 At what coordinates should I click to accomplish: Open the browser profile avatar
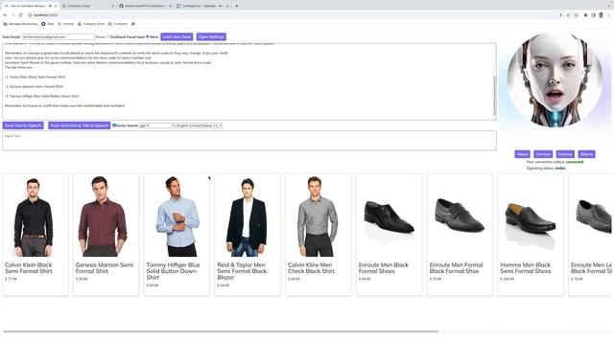click(x=601, y=15)
